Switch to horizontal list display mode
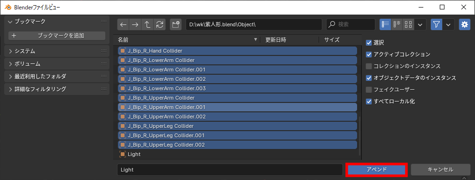Image resolution: width=475 pixels, height=180 pixels. [397, 25]
